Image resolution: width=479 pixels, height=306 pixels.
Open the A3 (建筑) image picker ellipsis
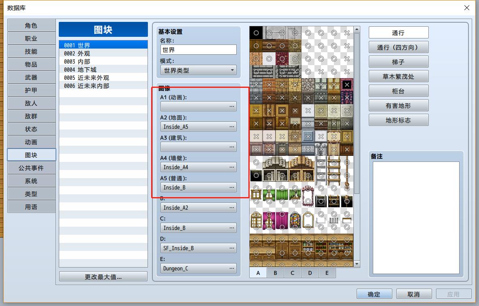click(231, 147)
